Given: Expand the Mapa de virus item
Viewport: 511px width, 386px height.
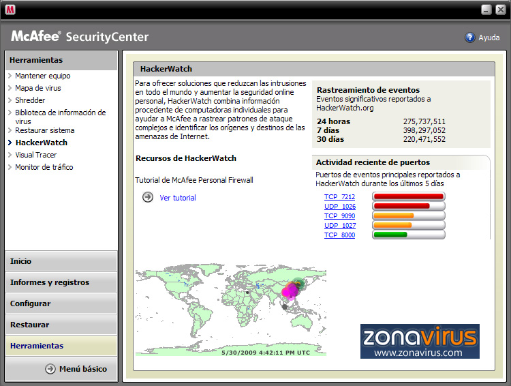Looking at the screenshot, I should 40,88.
